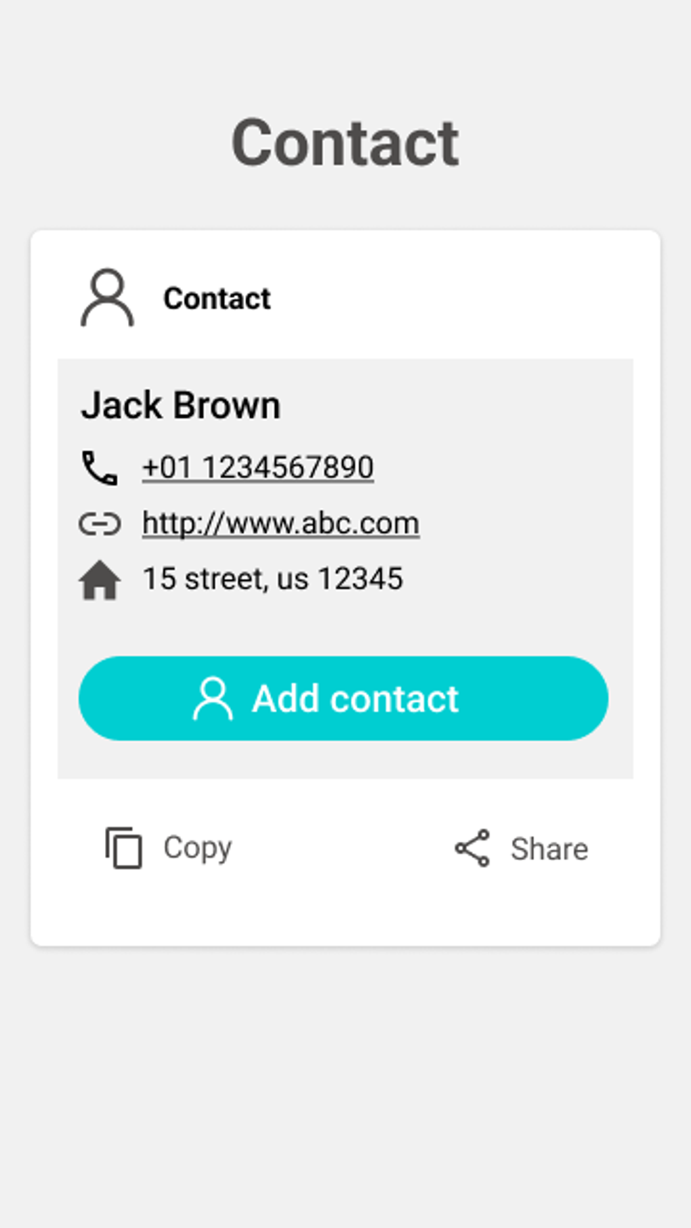Click the Jack Brown name
Viewport: 691px width, 1228px height.
[180, 406]
